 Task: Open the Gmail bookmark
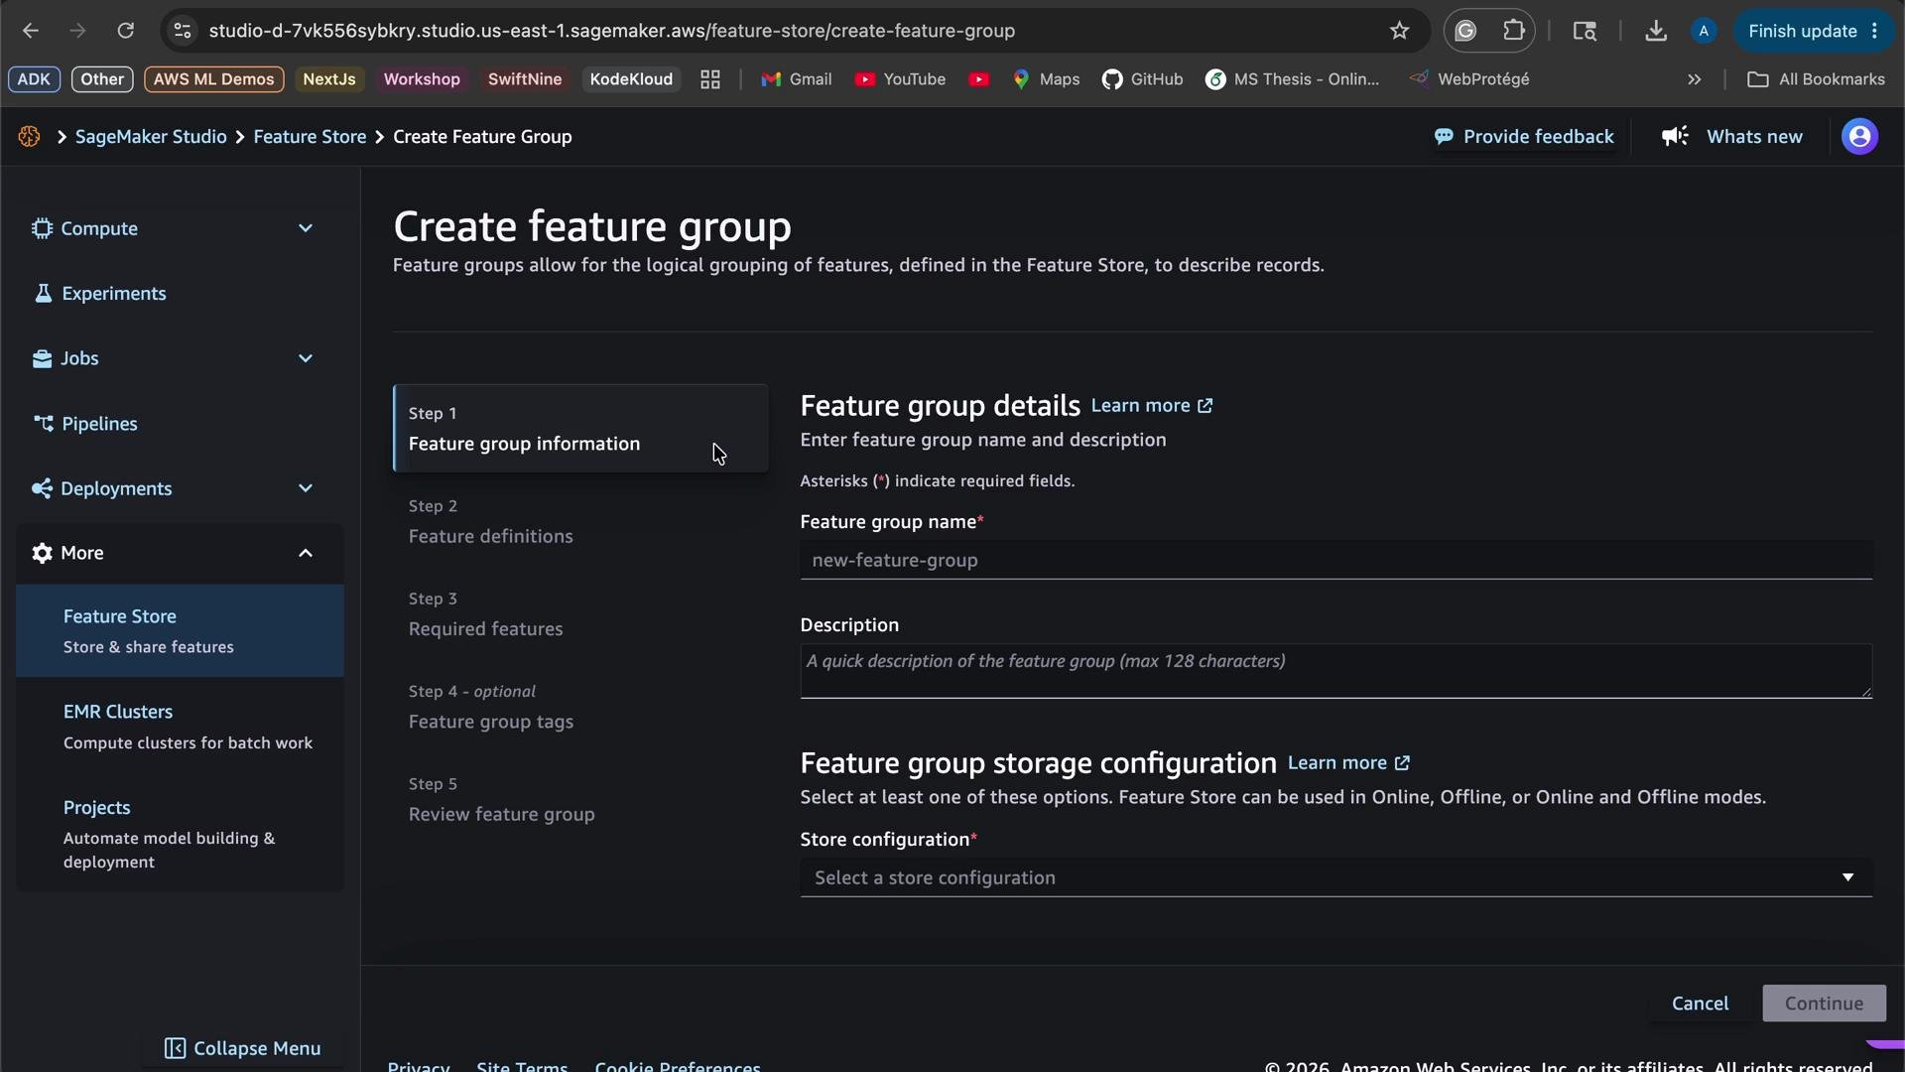[x=797, y=79]
